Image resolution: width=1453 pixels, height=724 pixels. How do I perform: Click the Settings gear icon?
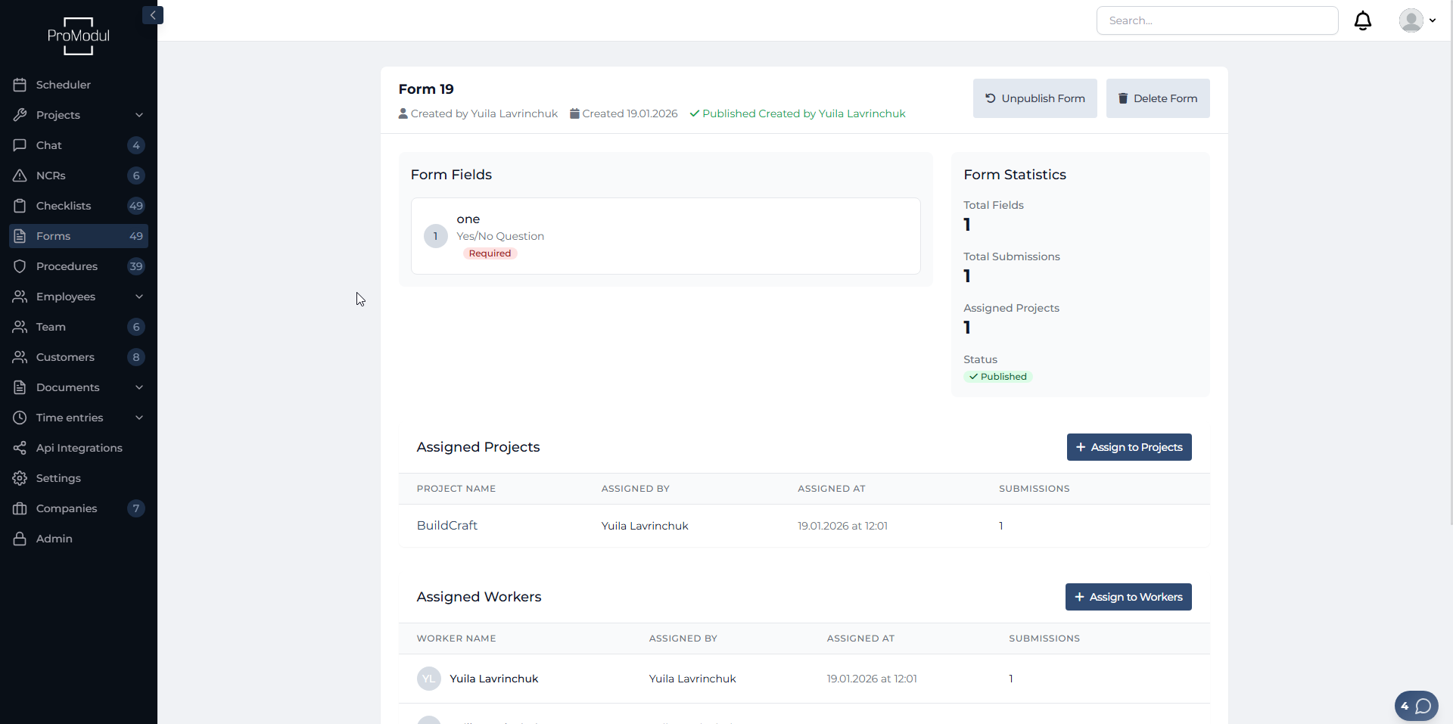click(x=20, y=478)
